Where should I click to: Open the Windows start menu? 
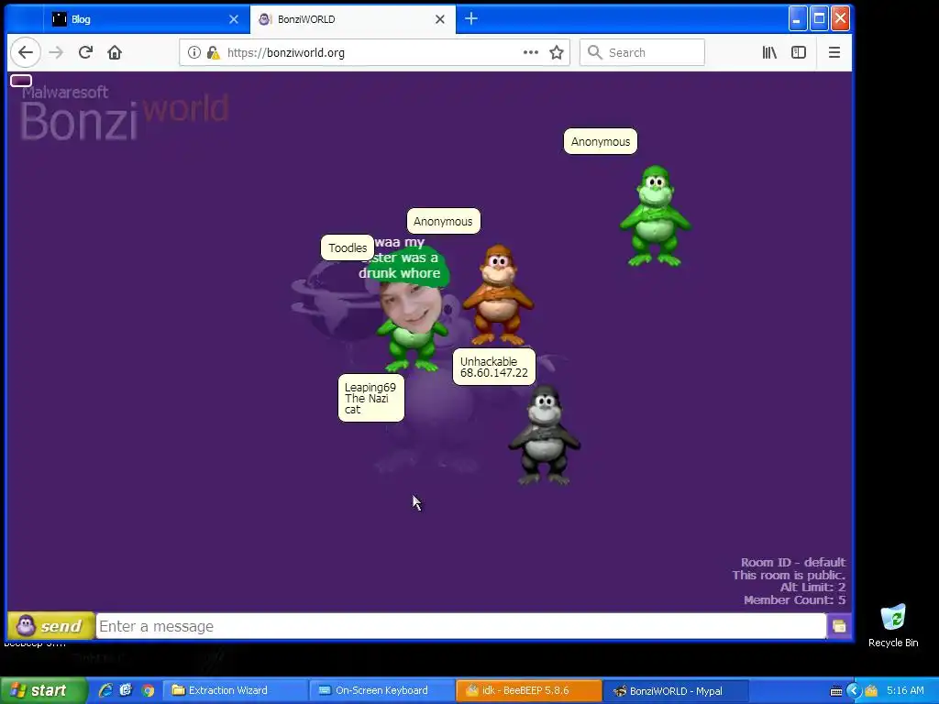pos(43,691)
